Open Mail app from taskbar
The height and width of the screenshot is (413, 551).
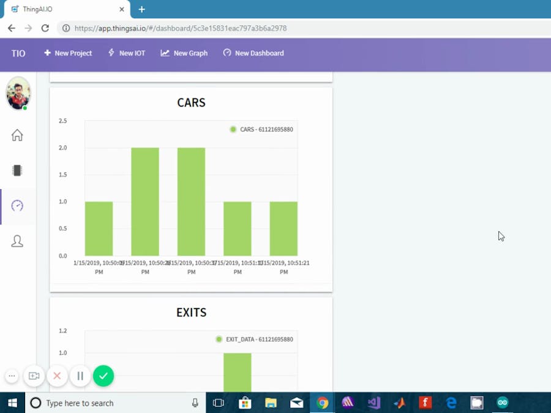(x=297, y=403)
